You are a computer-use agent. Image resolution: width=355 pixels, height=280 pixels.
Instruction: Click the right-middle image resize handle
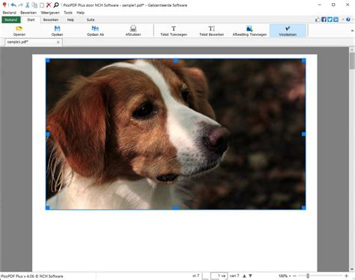304,134
